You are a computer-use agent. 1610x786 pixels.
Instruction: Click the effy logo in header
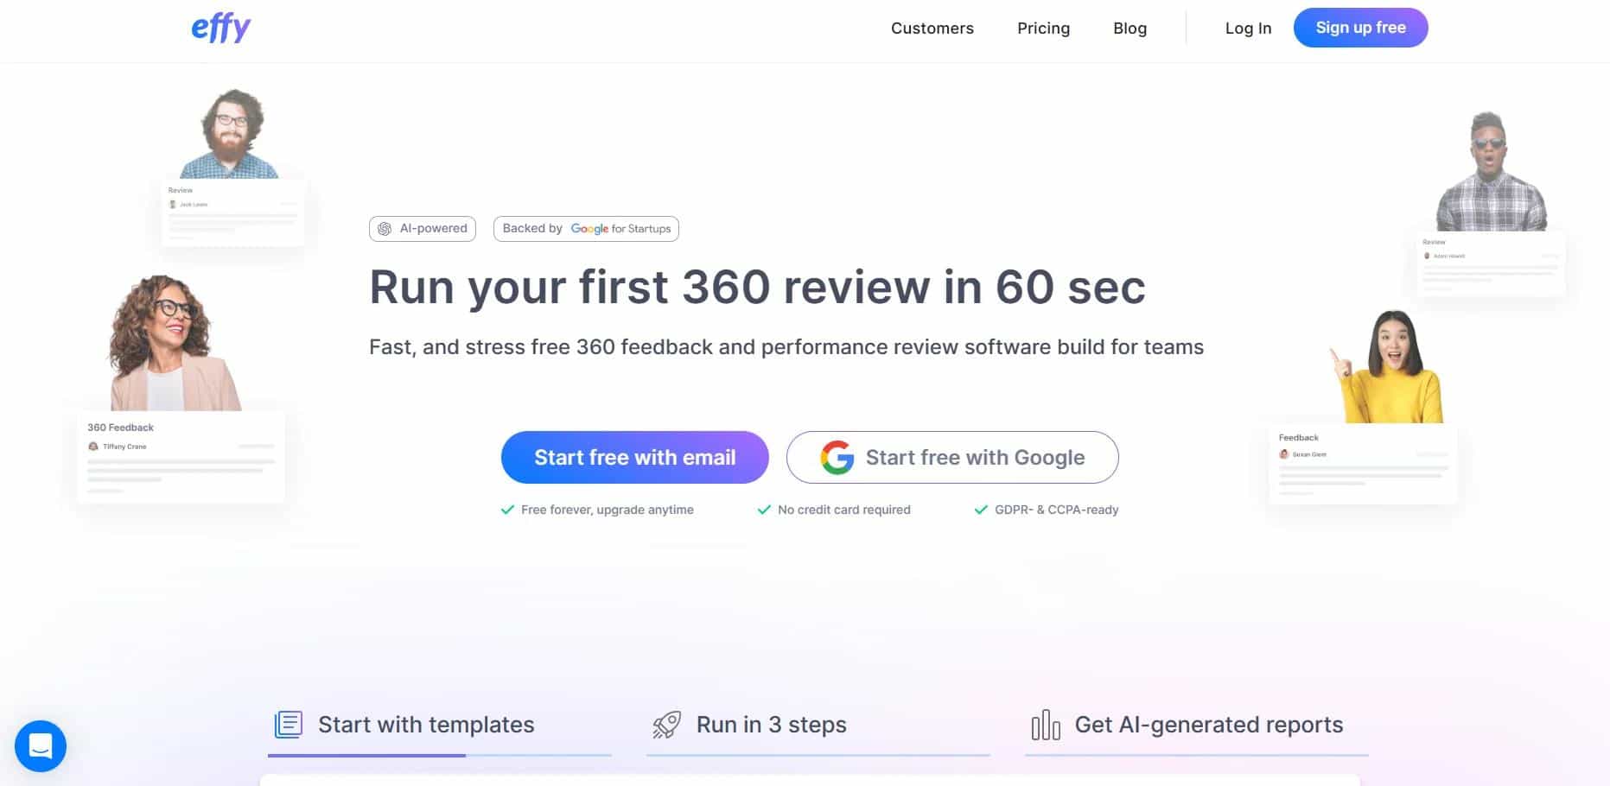220,29
